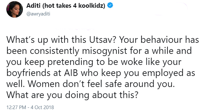The width and height of the screenshot is (203, 111).
Task: Click the word employed in the tweet
Action: [x=163, y=73]
